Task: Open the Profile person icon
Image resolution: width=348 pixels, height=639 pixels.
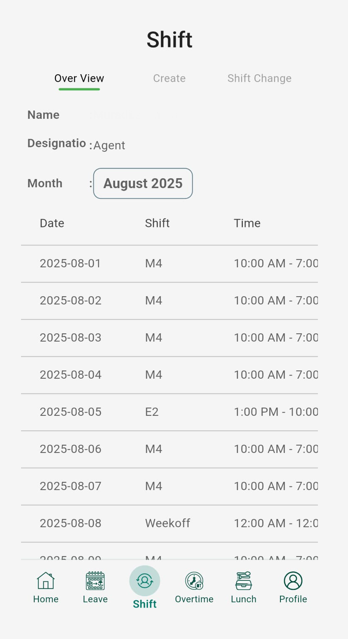Action: click(x=293, y=581)
